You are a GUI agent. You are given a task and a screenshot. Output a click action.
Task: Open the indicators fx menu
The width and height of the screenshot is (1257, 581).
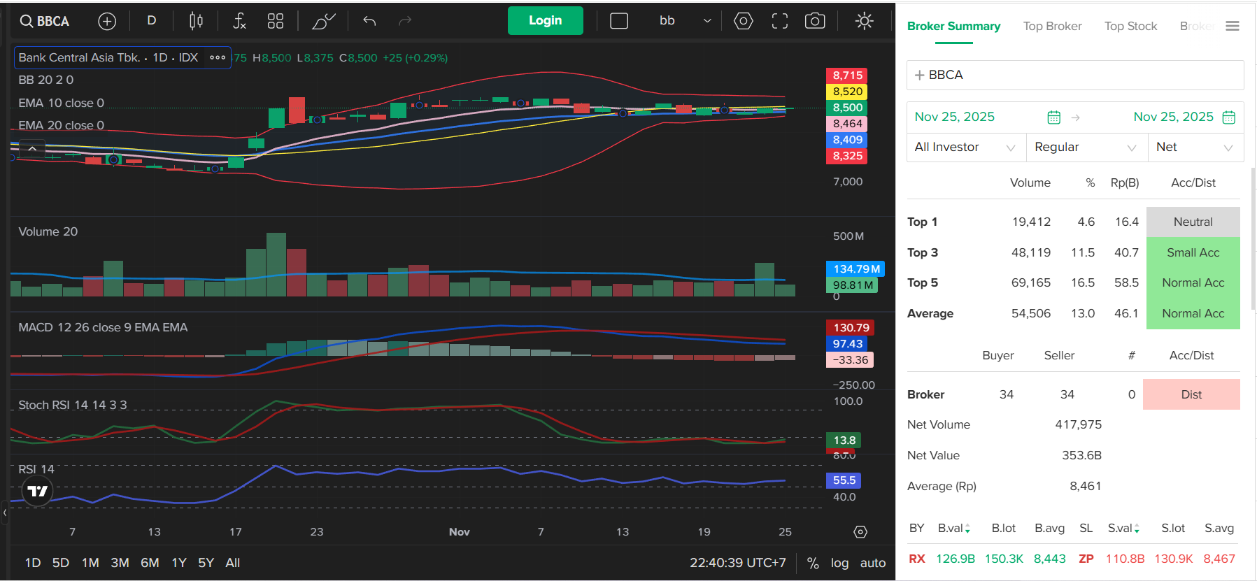point(239,22)
